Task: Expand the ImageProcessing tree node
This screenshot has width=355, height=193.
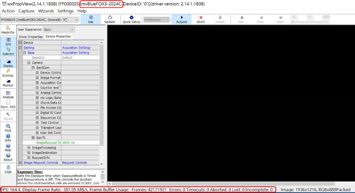Action: [x=28, y=147]
